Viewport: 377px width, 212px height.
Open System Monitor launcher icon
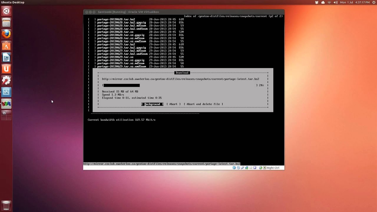point(6,92)
